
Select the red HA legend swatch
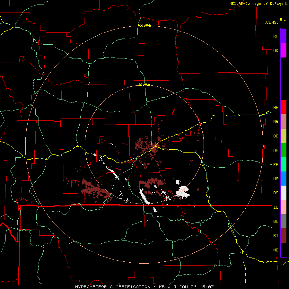(x=284, y=107)
